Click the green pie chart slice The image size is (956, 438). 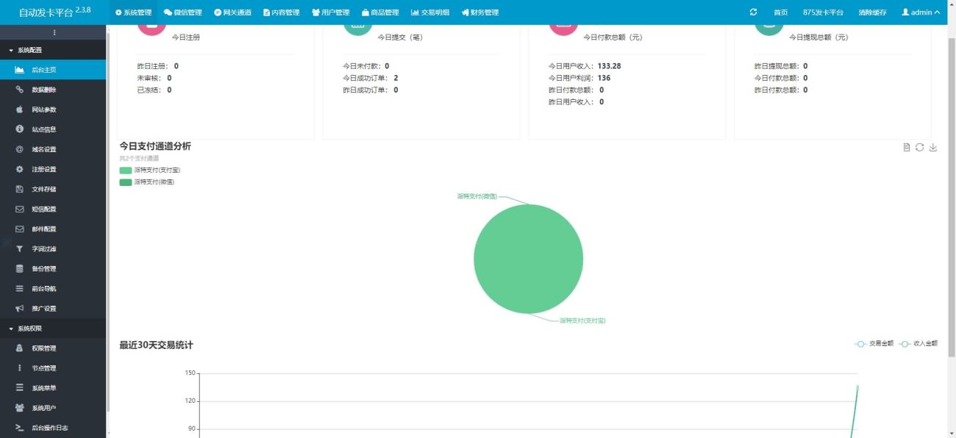[x=528, y=259]
